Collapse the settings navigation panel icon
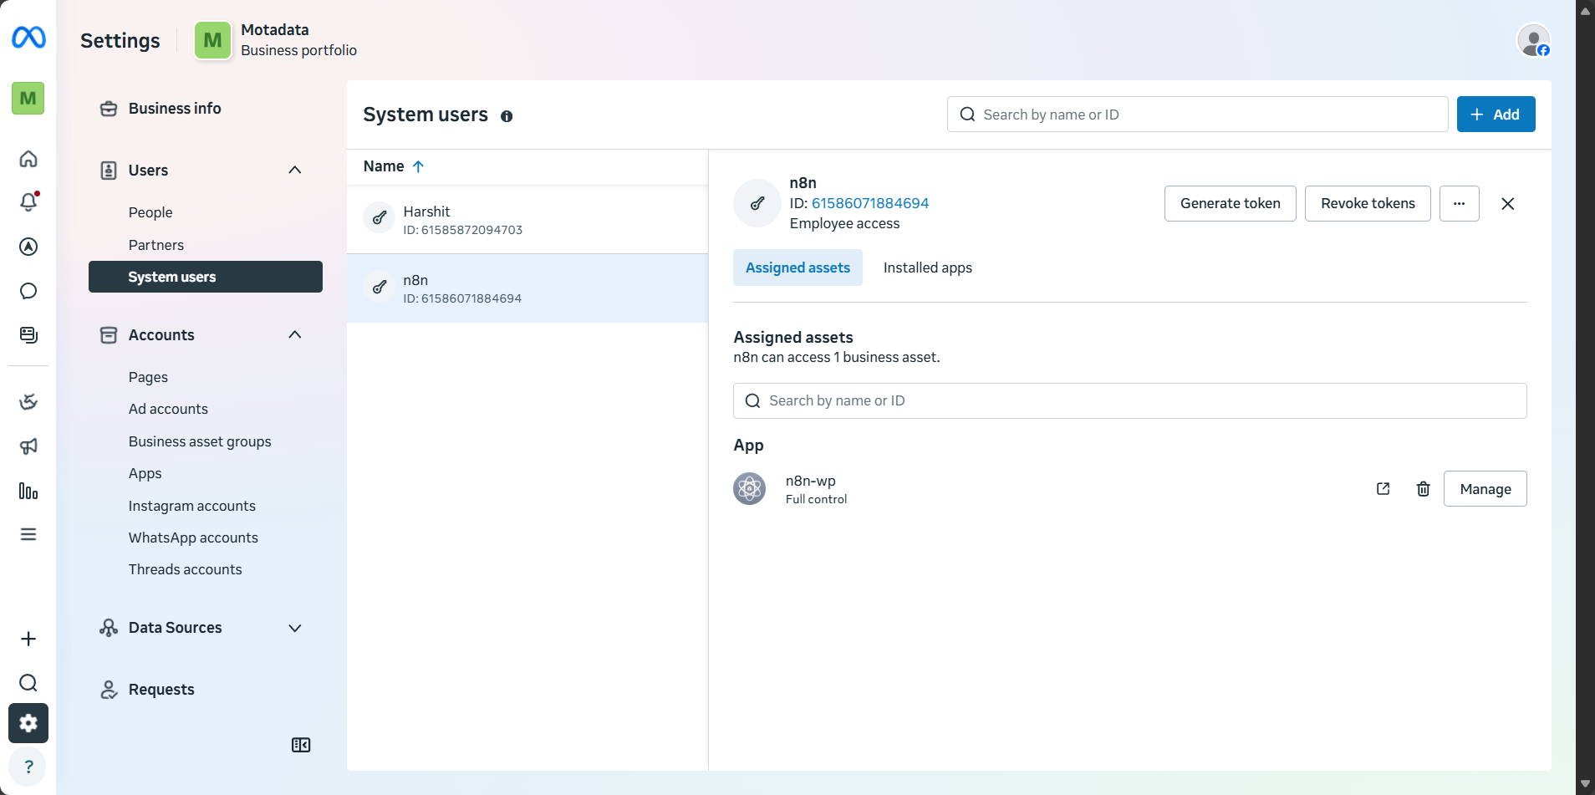Viewport: 1595px width, 795px height. (x=301, y=745)
